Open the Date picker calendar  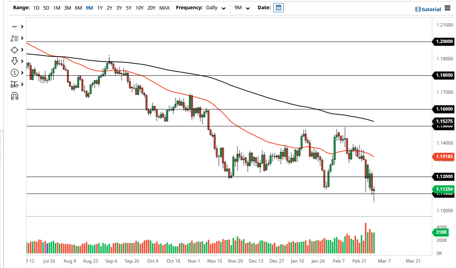[278, 7]
